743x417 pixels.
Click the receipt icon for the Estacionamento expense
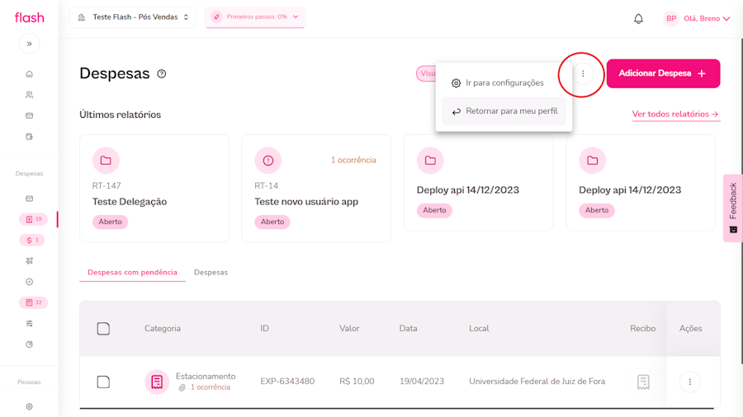coord(643,382)
